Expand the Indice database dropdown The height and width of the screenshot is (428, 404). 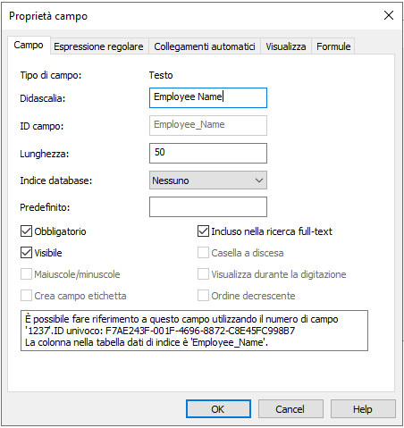pos(208,180)
